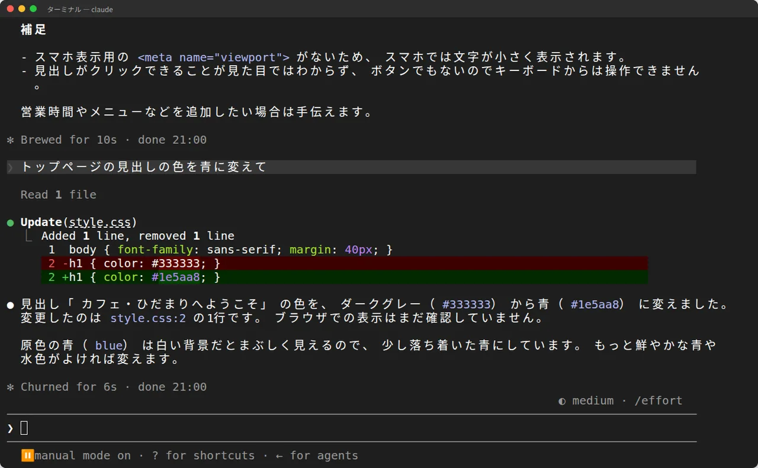The width and height of the screenshot is (758, 468).
Task: Close the terminal window with red button
Action: 10,9
